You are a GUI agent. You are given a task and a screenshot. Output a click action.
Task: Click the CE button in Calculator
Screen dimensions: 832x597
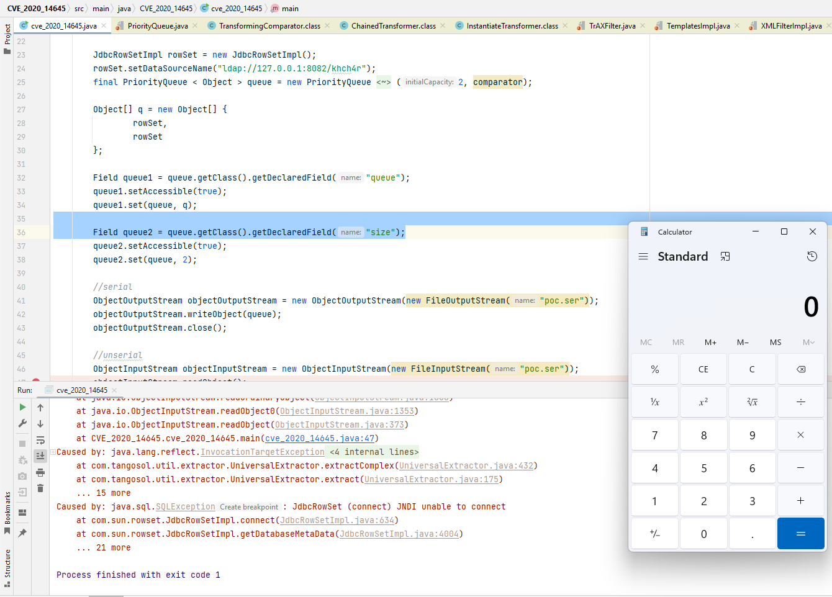[x=703, y=369]
